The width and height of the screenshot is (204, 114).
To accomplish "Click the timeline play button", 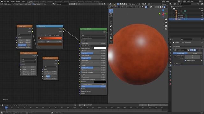I will (x=86, y=105).
